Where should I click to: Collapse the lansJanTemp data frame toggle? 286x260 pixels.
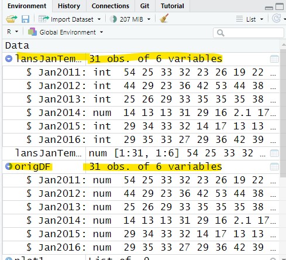(x=9, y=59)
